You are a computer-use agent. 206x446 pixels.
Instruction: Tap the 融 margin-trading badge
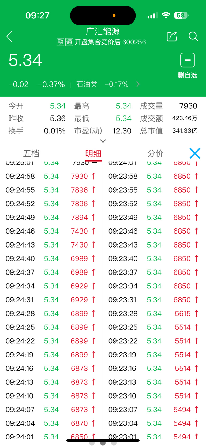[x=60, y=42]
